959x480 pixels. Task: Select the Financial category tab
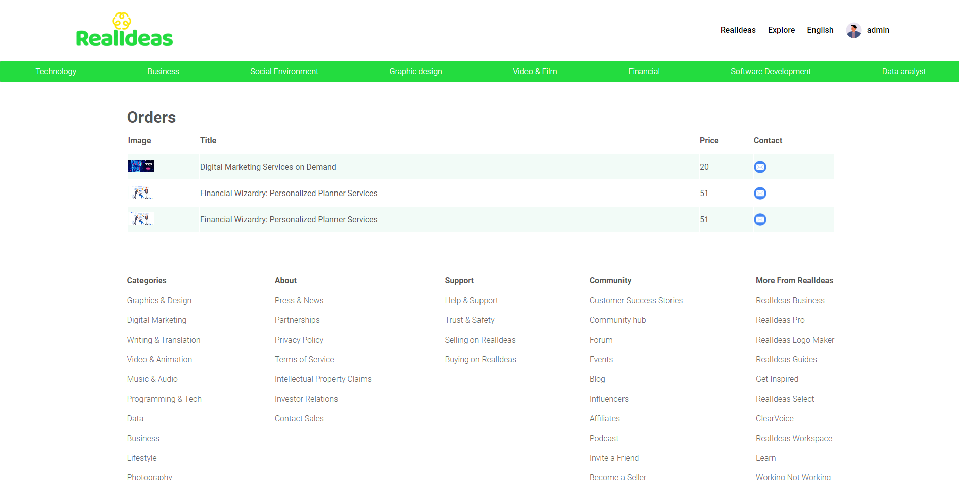coord(644,72)
